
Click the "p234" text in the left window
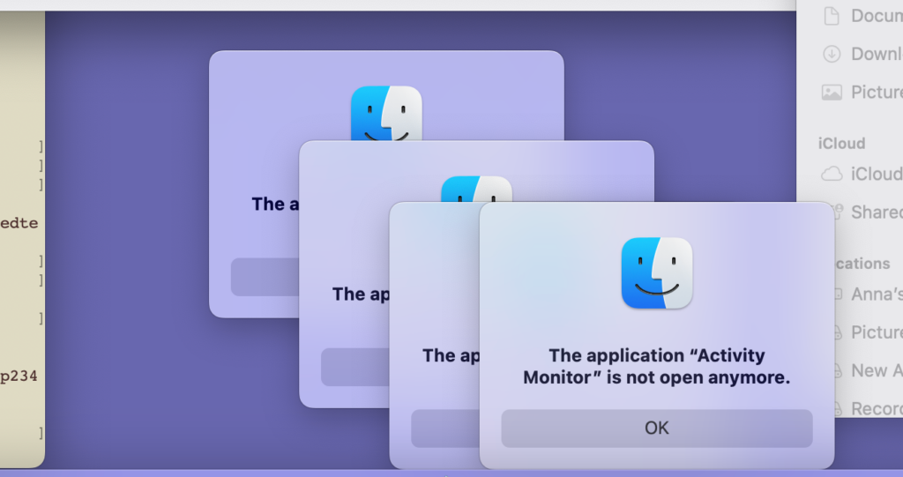tap(19, 376)
